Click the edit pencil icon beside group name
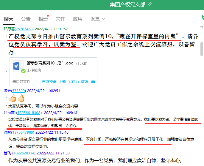Viewport: 204px width, 166px height. [x=150, y=4]
